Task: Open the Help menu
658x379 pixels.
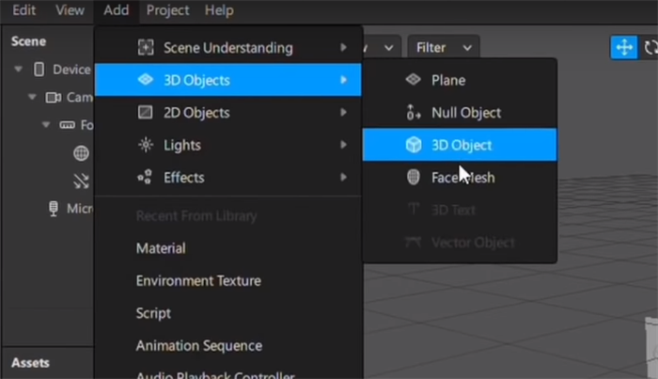Action: [219, 10]
